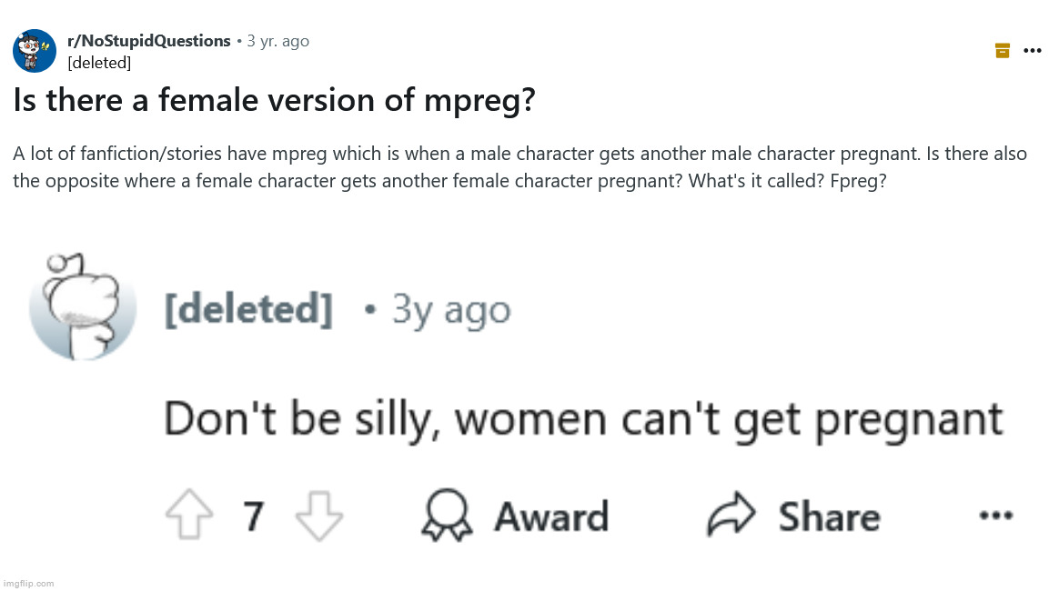Click the post's "3 yr. ago" timestamp
1049x591 pixels.
tap(277, 41)
